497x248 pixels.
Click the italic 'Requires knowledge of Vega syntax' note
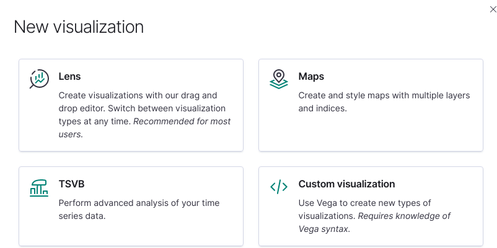coord(374,222)
